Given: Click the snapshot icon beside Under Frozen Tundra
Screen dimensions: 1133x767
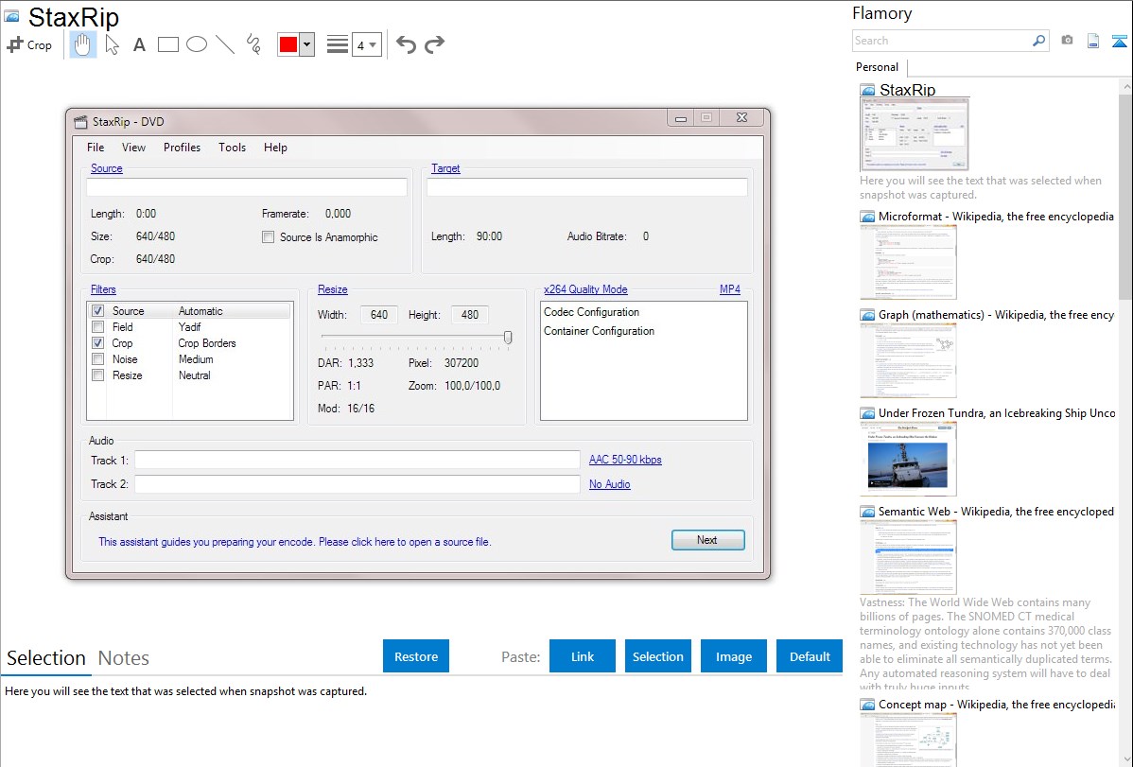Looking at the screenshot, I should (867, 413).
